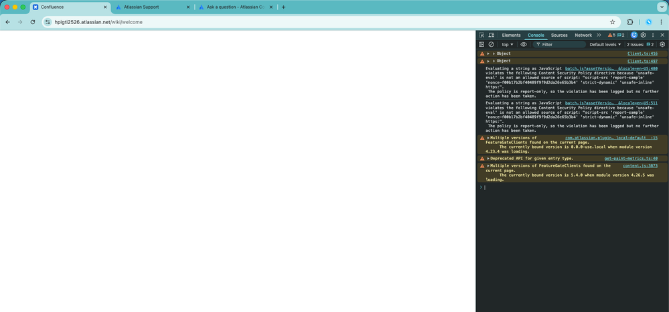
Task: Open the 'top' JavaScript context dropdown
Action: (x=508, y=44)
